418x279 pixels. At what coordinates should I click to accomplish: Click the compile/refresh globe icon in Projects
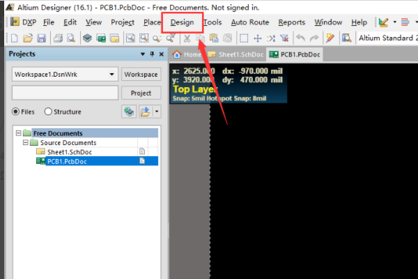coord(129,112)
